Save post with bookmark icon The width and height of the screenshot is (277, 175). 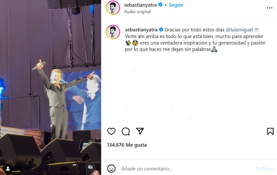pyautogui.click(x=270, y=131)
